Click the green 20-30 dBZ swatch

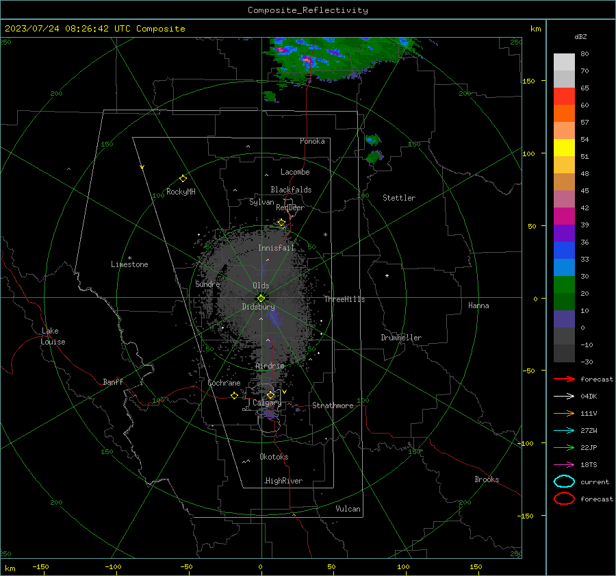click(x=564, y=285)
